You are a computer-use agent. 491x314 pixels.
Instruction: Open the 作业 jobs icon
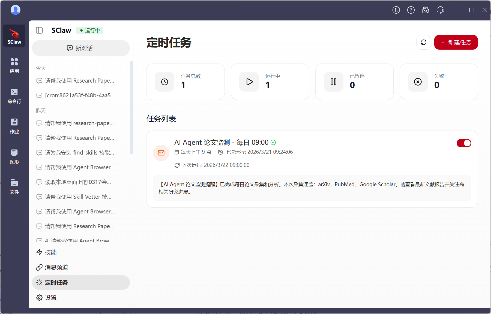point(14,126)
